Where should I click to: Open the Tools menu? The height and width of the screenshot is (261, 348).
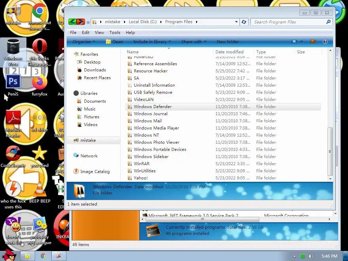(x=115, y=32)
